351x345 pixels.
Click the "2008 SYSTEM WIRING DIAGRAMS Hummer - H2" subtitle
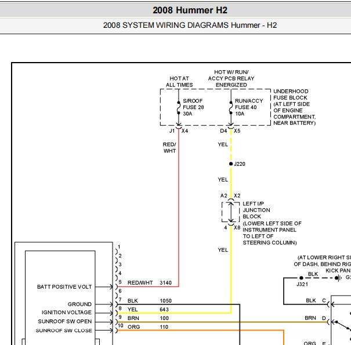point(190,25)
